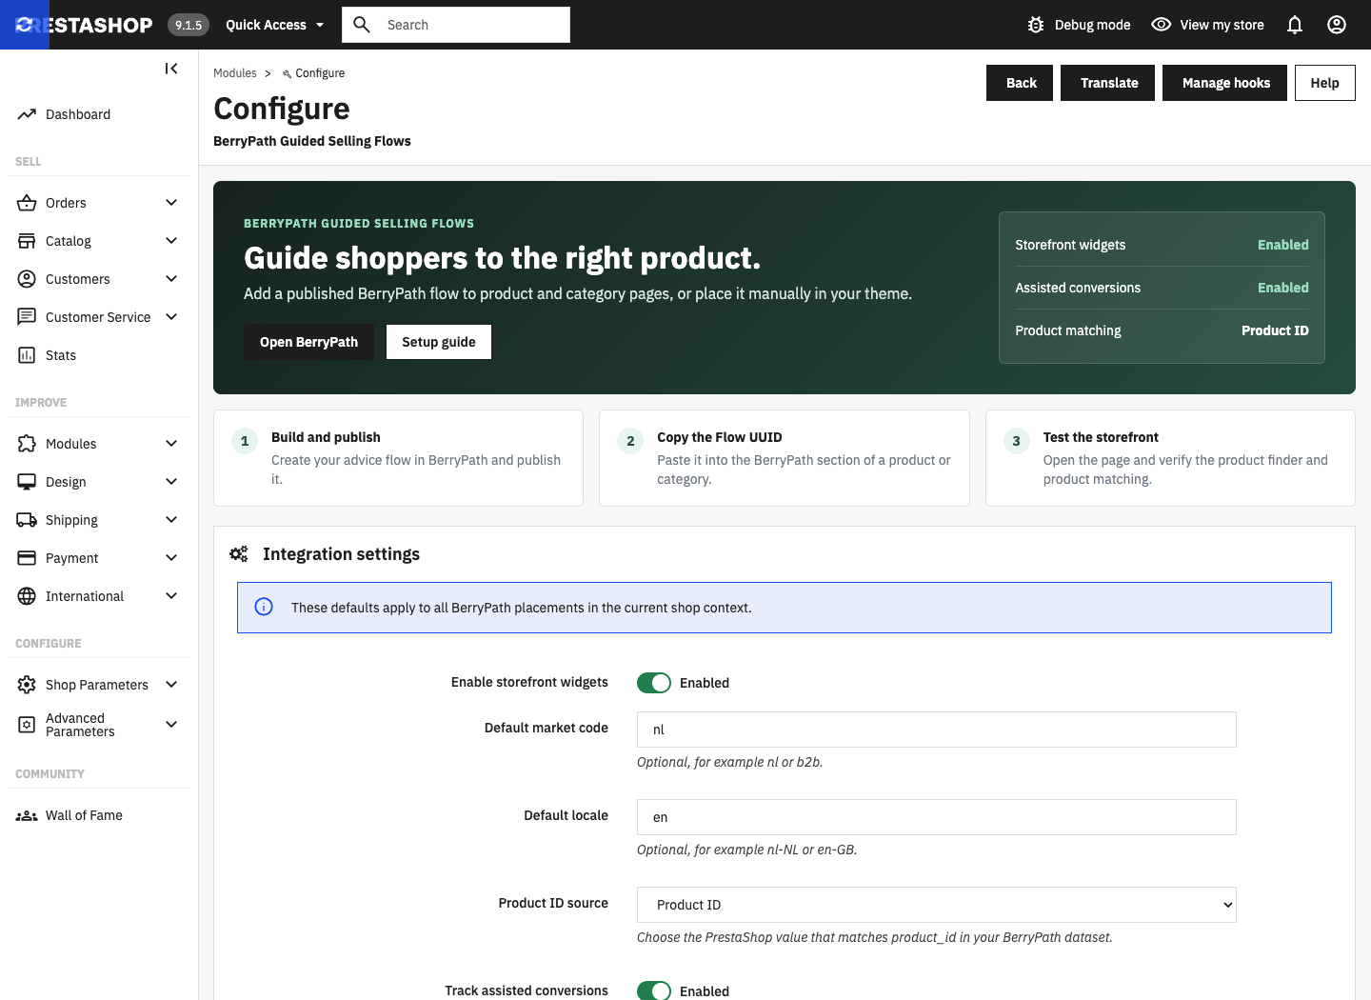
Task: Click the Back button
Action: [1020, 83]
